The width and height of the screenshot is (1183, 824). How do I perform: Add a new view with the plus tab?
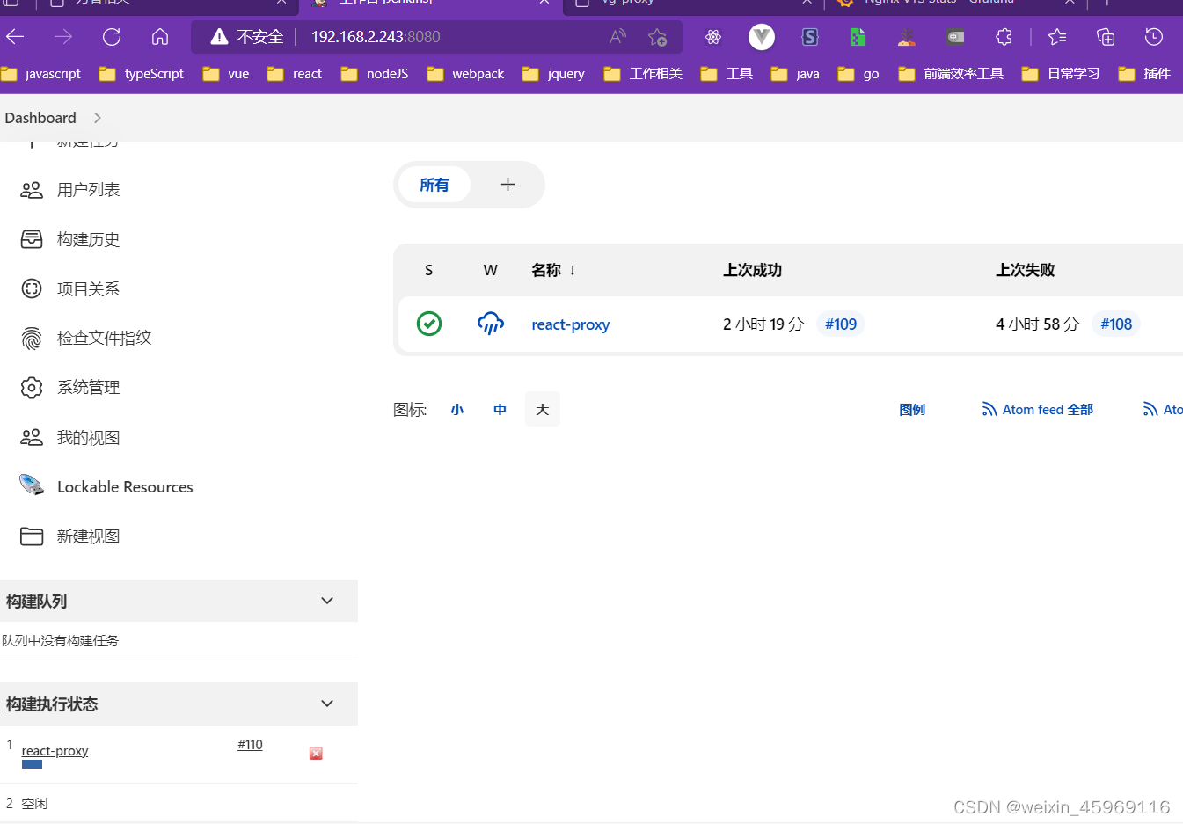pos(508,185)
